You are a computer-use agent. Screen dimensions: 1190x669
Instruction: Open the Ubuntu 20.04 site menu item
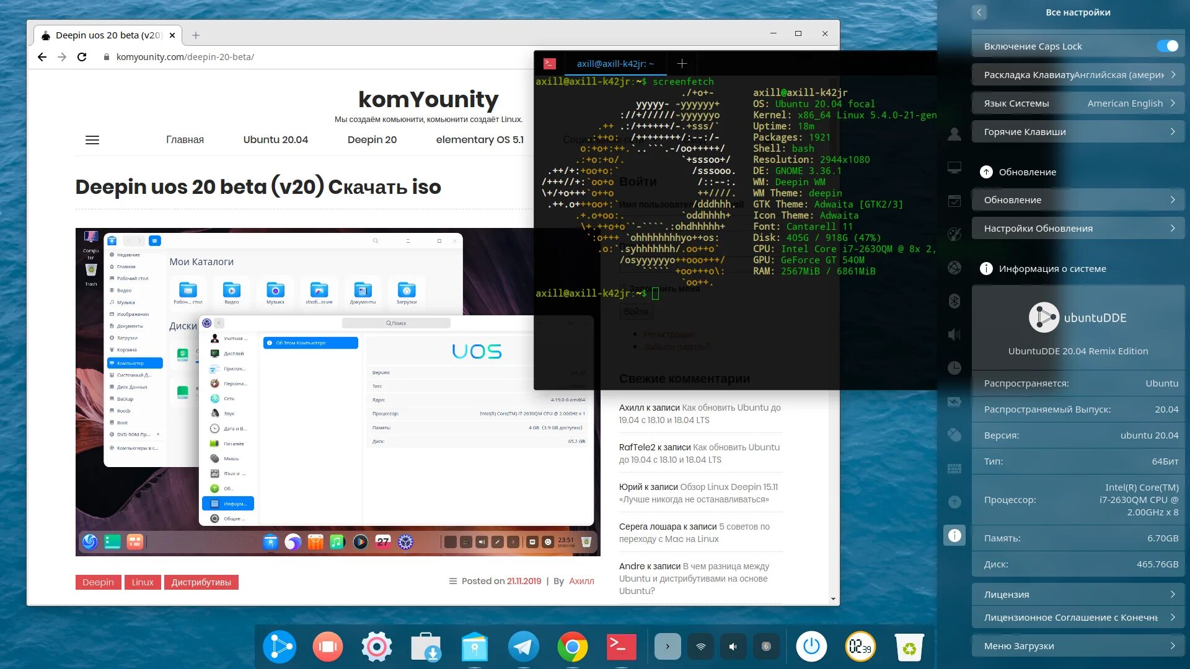click(x=275, y=140)
